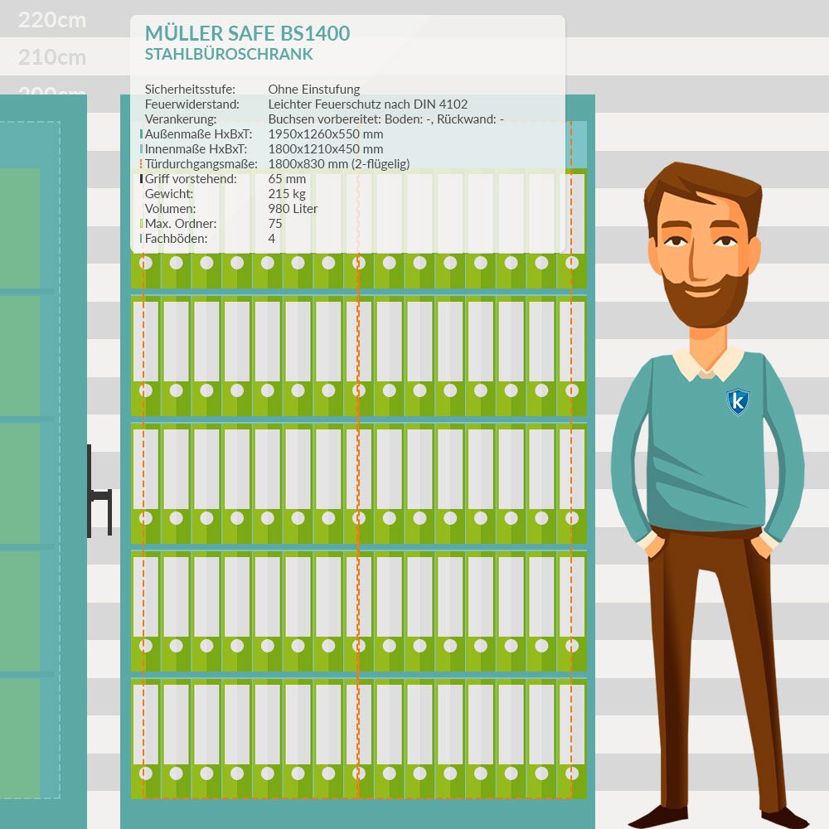Select the MÜLLER SAFE BS1400 title

click(x=247, y=33)
